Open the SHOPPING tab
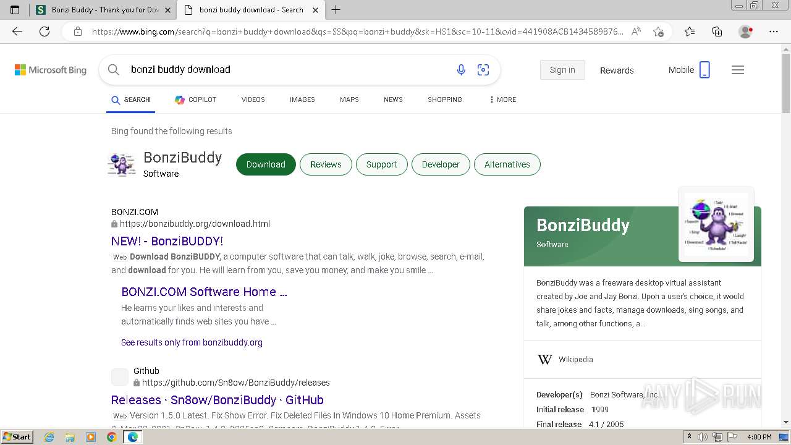Viewport: 791px width, 445px height. [x=445, y=100]
